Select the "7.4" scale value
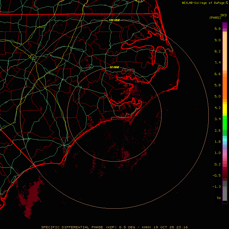 (x=218, y=63)
